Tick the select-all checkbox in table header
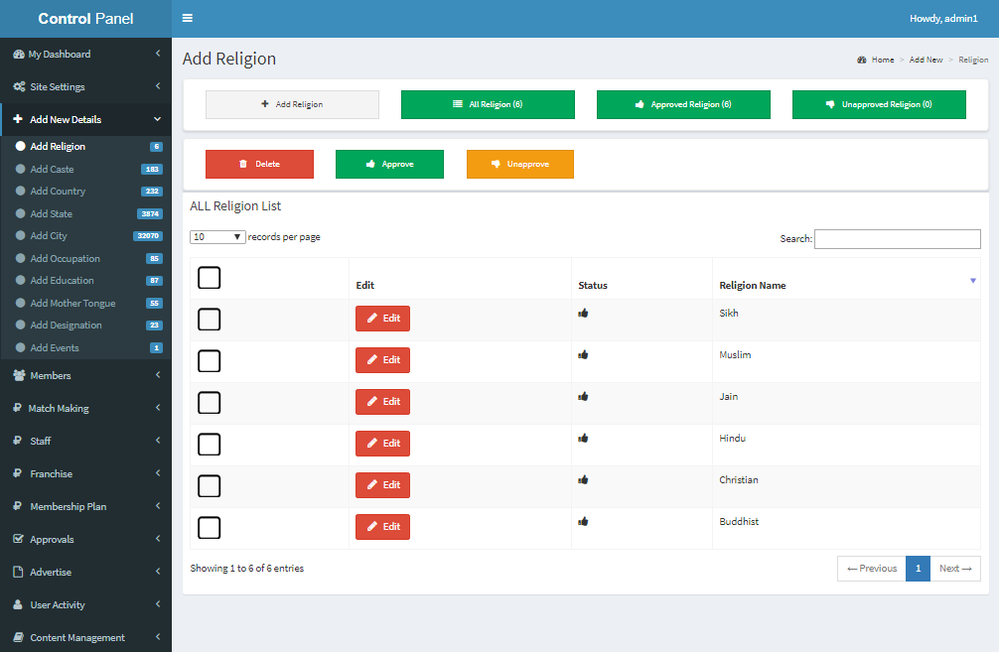The height and width of the screenshot is (652, 999). click(209, 278)
